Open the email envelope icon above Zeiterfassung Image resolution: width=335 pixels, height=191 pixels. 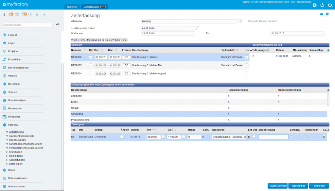321,14
